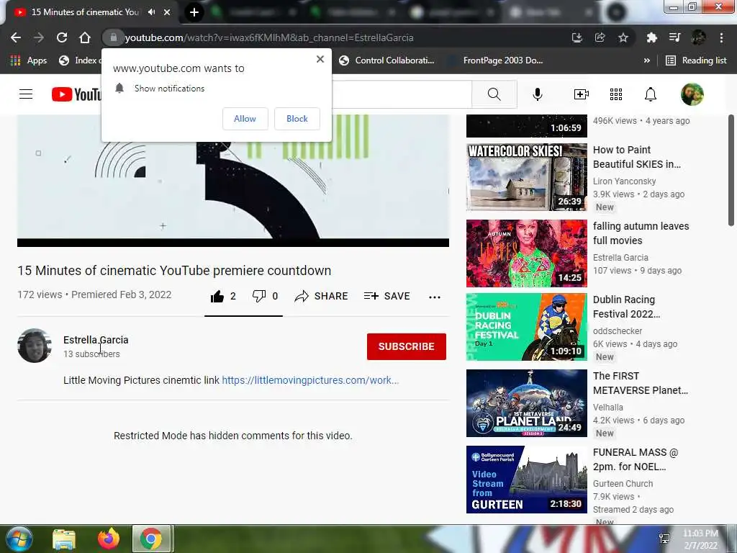Click SHARE under the video
This screenshot has height=553, width=737.
tap(321, 296)
